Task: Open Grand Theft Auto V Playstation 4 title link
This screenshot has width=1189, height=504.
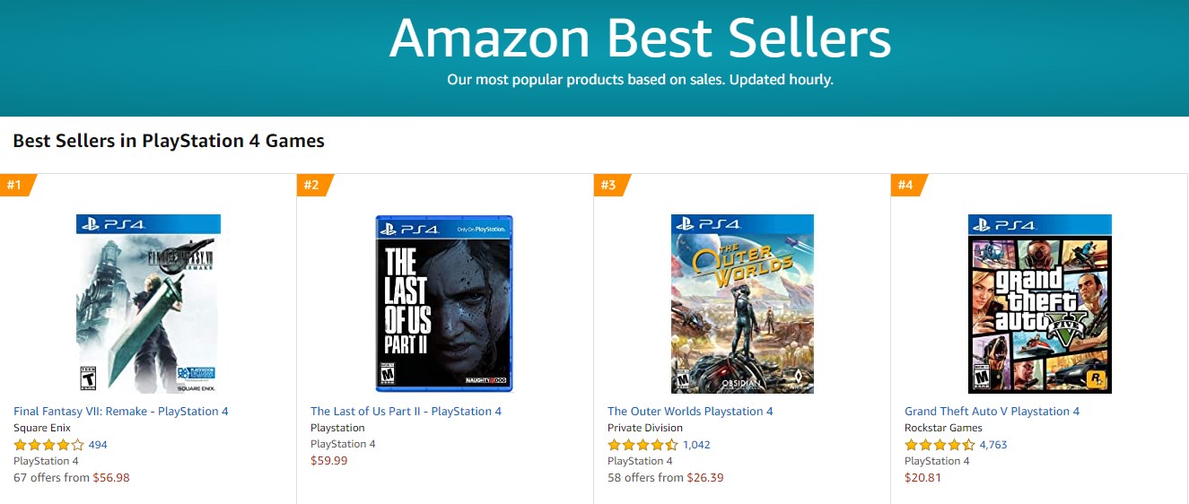Action: coord(992,412)
